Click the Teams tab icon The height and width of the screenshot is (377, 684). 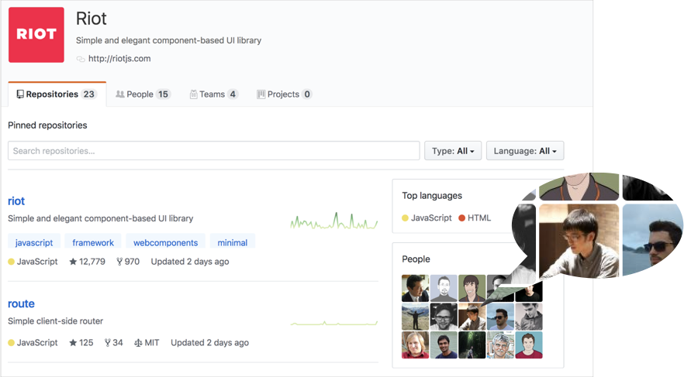click(x=194, y=94)
